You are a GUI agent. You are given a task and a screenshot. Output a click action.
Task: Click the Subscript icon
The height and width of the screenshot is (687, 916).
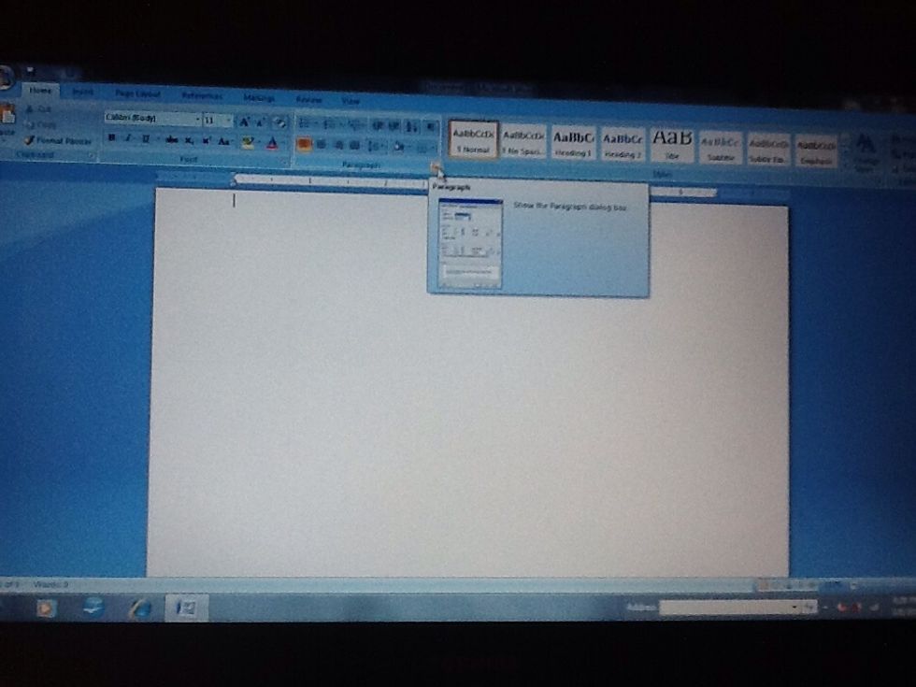coord(189,140)
